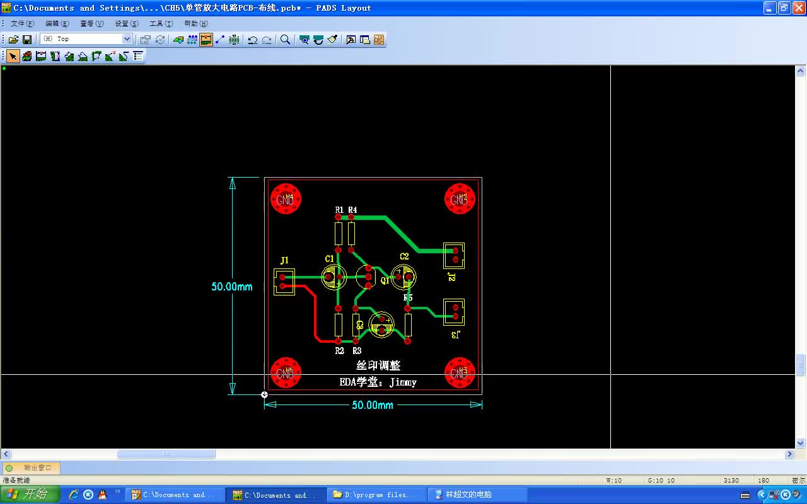Pick the Leader dimension tool

click(x=124, y=56)
